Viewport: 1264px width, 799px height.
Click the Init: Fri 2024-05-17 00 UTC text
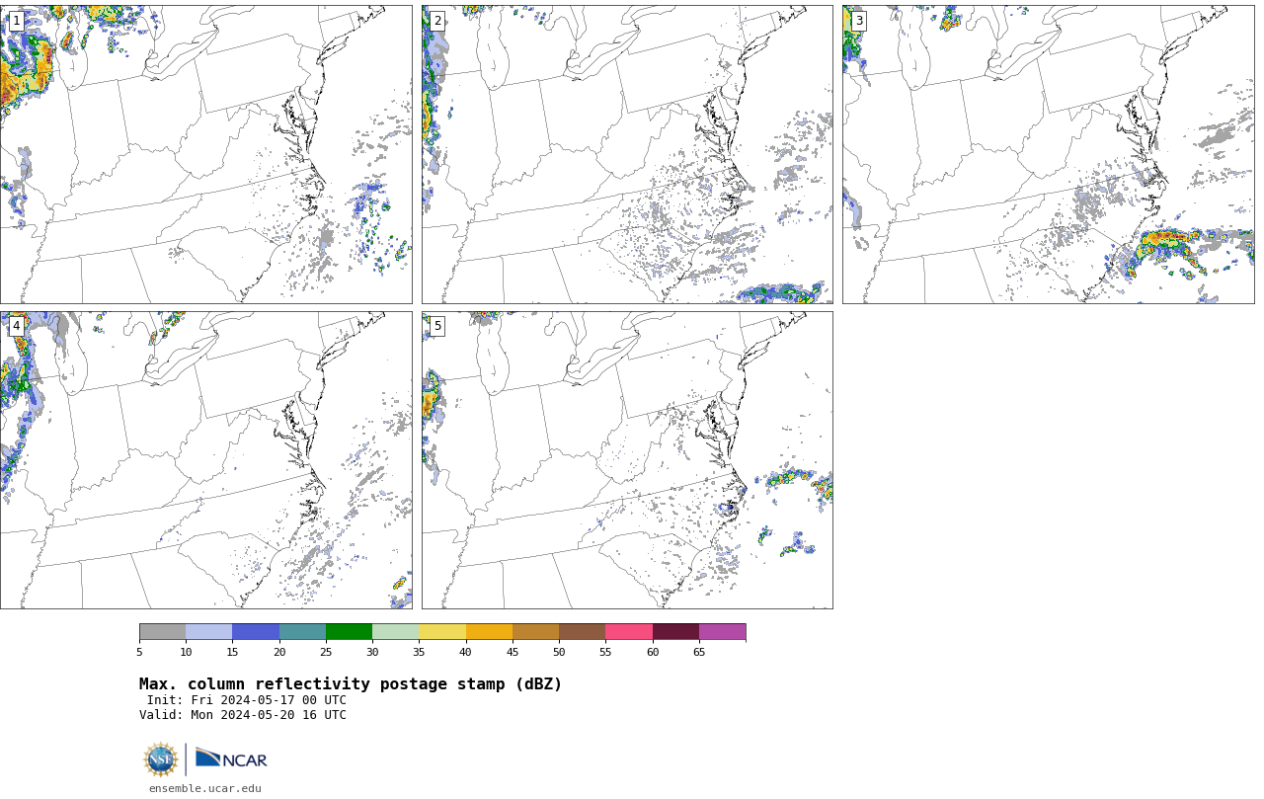coord(247,700)
